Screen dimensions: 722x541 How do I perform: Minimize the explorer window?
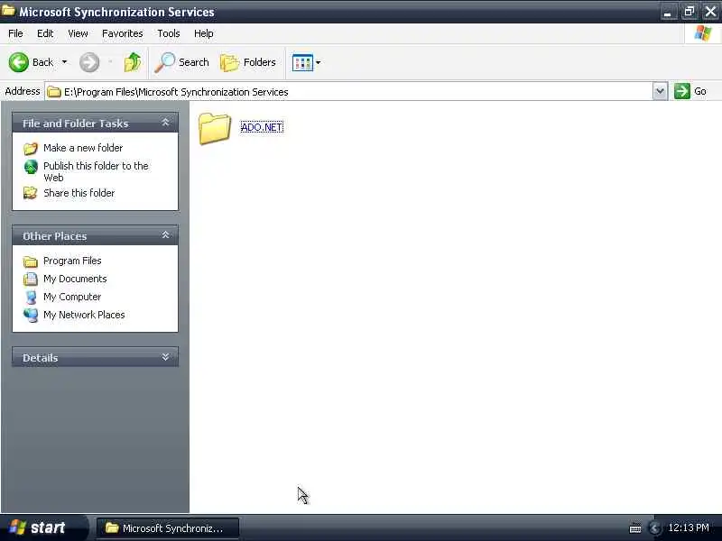click(x=668, y=12)
